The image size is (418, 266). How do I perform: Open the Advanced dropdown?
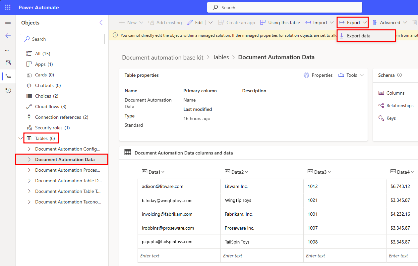tap(389, 22)
